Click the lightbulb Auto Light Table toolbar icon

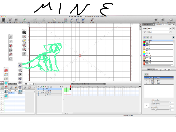[54, 20]
